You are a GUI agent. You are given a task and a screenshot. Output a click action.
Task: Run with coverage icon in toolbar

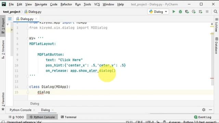pos(187,12)
